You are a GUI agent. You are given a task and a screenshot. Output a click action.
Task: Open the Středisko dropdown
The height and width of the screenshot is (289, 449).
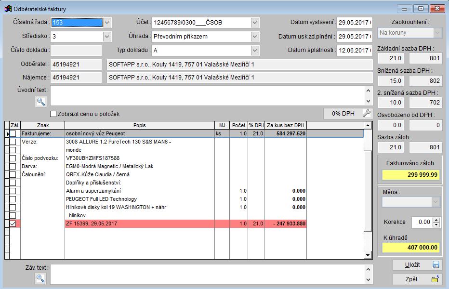coord(107,37)
